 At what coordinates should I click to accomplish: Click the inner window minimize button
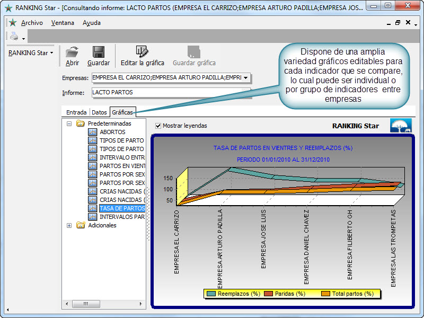tap(388, 24)
